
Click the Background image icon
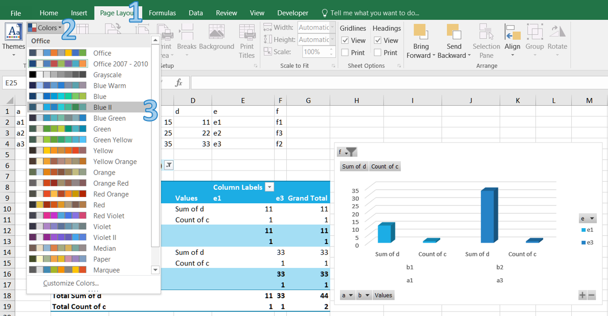[216, 33]
